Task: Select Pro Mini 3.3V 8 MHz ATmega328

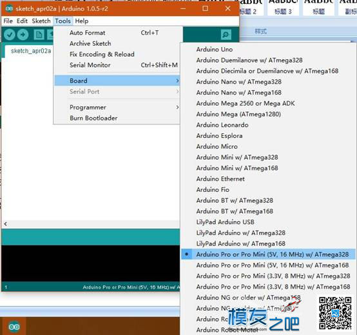Action: [x=268, y=276]
